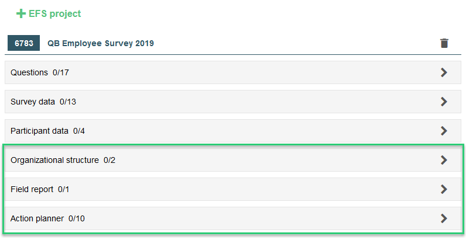Expand Action planner using its chevron
This screenshot has width=466, height=240.
point(444,218)
